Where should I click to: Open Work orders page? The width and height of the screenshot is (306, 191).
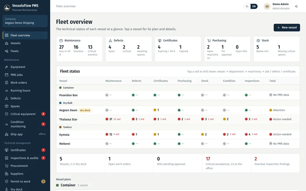(25, 83)
